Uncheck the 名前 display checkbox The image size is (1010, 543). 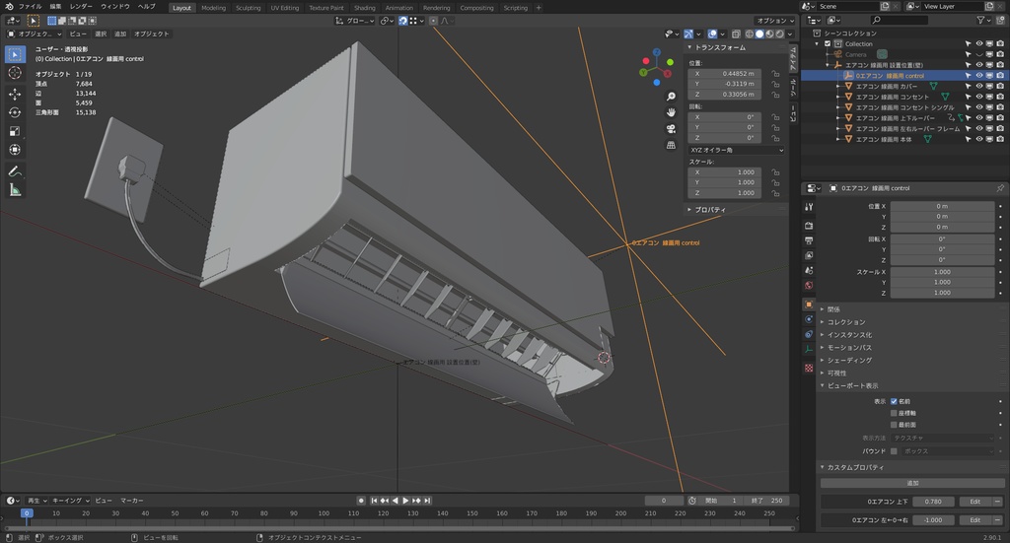click(894, 401)
